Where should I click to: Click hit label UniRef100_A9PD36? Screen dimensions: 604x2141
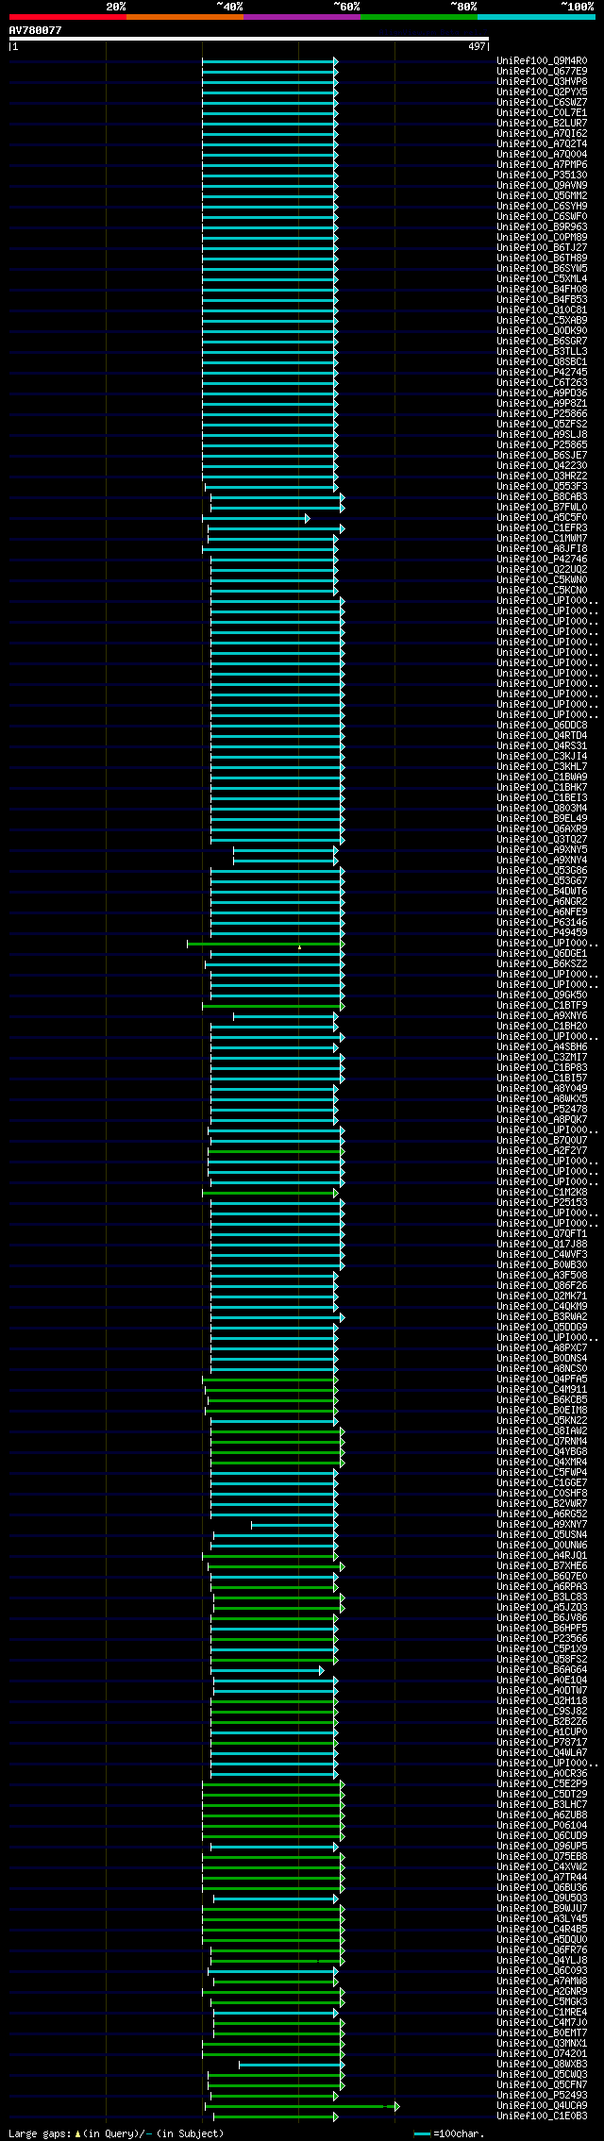click(542, 393)
